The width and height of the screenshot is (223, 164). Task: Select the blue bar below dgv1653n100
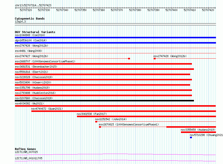point(115,43)
